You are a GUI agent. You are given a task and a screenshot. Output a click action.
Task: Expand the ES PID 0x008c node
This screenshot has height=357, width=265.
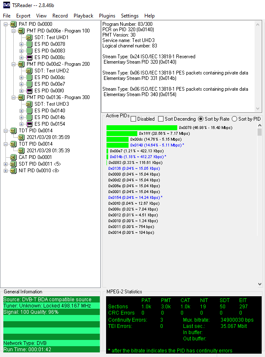[21, 57]
